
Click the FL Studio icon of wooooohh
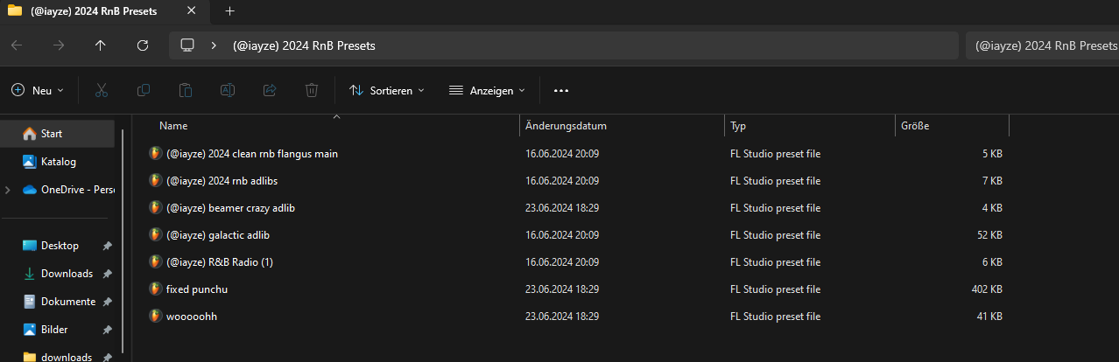click(156, 316)
